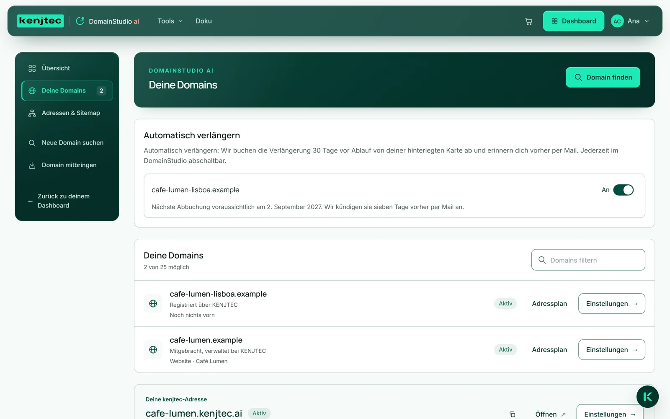Click the cafe-lumen-lisboa.example domain name in list
Viewport: 670px width, 419px height.
coord(218,294)
